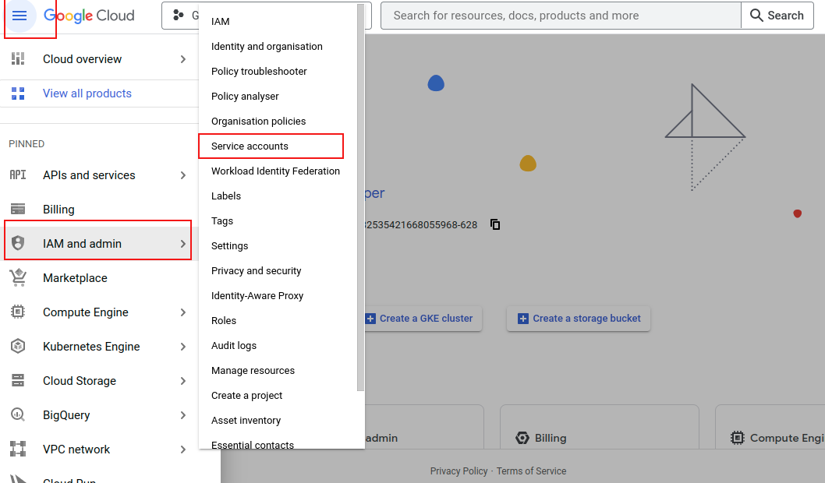This screenshot has height=483, width=825.
Task: Expand BigQuery submenu arrow
Action: 183,414
